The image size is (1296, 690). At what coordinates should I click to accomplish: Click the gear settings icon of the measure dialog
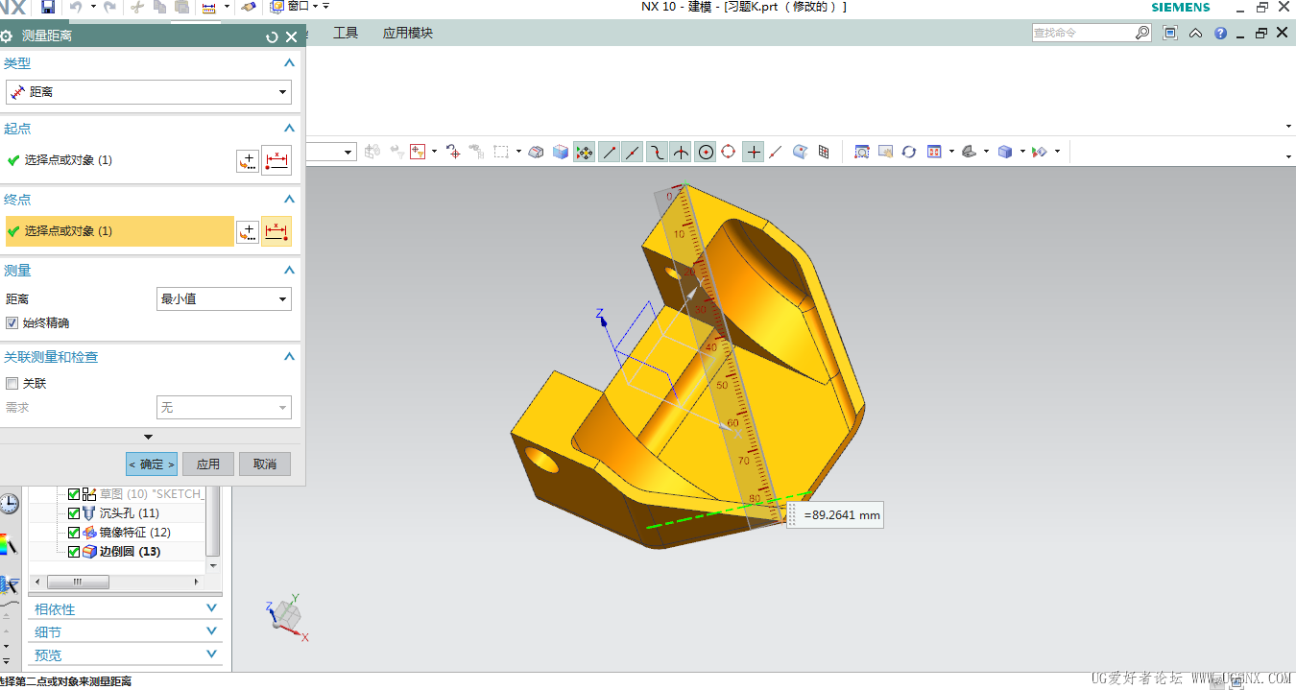[7, 36]
